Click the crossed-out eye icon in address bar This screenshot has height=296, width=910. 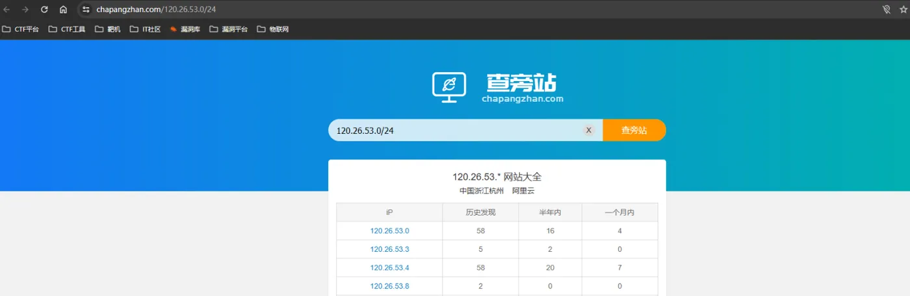tap(886, 10)
